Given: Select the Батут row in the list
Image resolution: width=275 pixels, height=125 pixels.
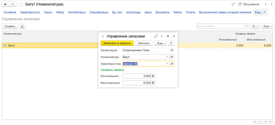Looking at the screenshot, I should pyautogui.click(x=137, y=45).
